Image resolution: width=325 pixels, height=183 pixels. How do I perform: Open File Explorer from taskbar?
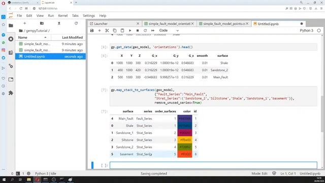29,179
